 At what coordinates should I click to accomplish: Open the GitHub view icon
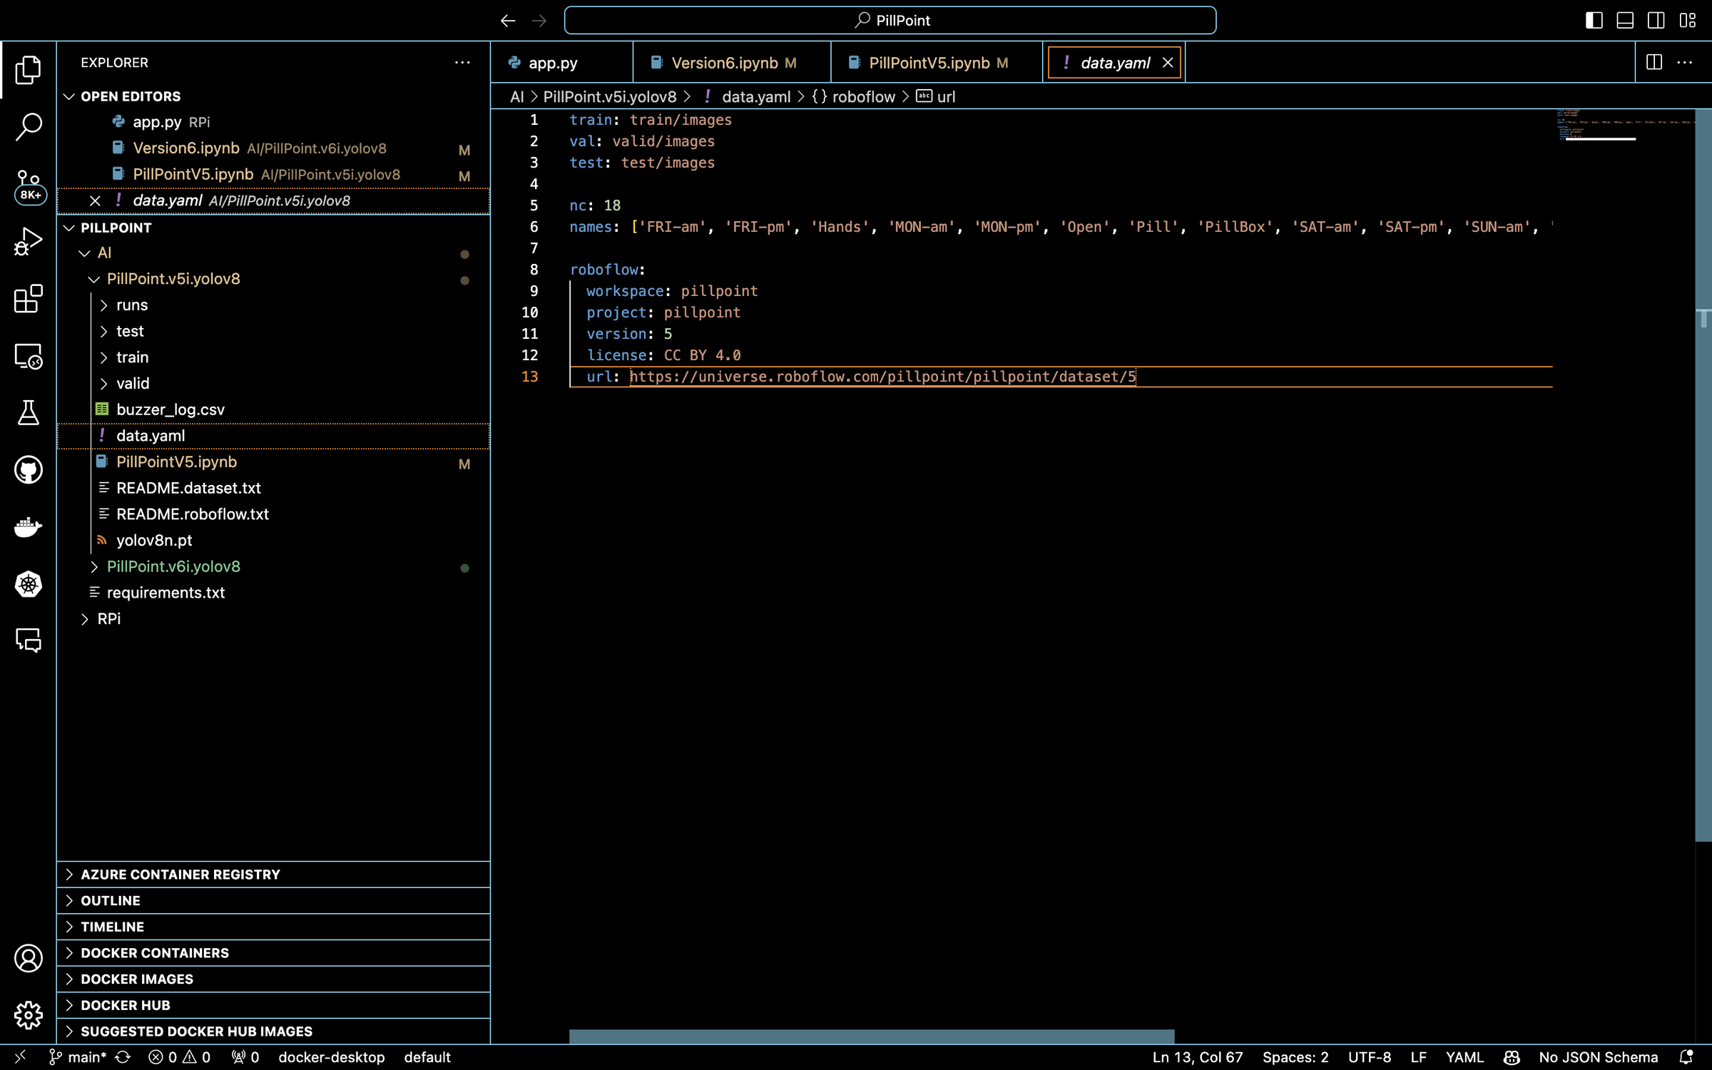tap(29, 470)
